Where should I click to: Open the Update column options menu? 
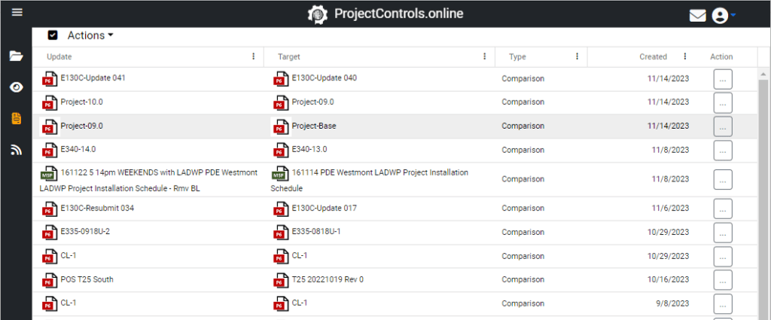coord(253,56)
